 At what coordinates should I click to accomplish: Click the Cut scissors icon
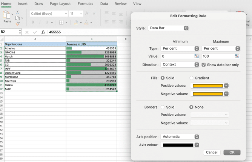pos(18,12)
